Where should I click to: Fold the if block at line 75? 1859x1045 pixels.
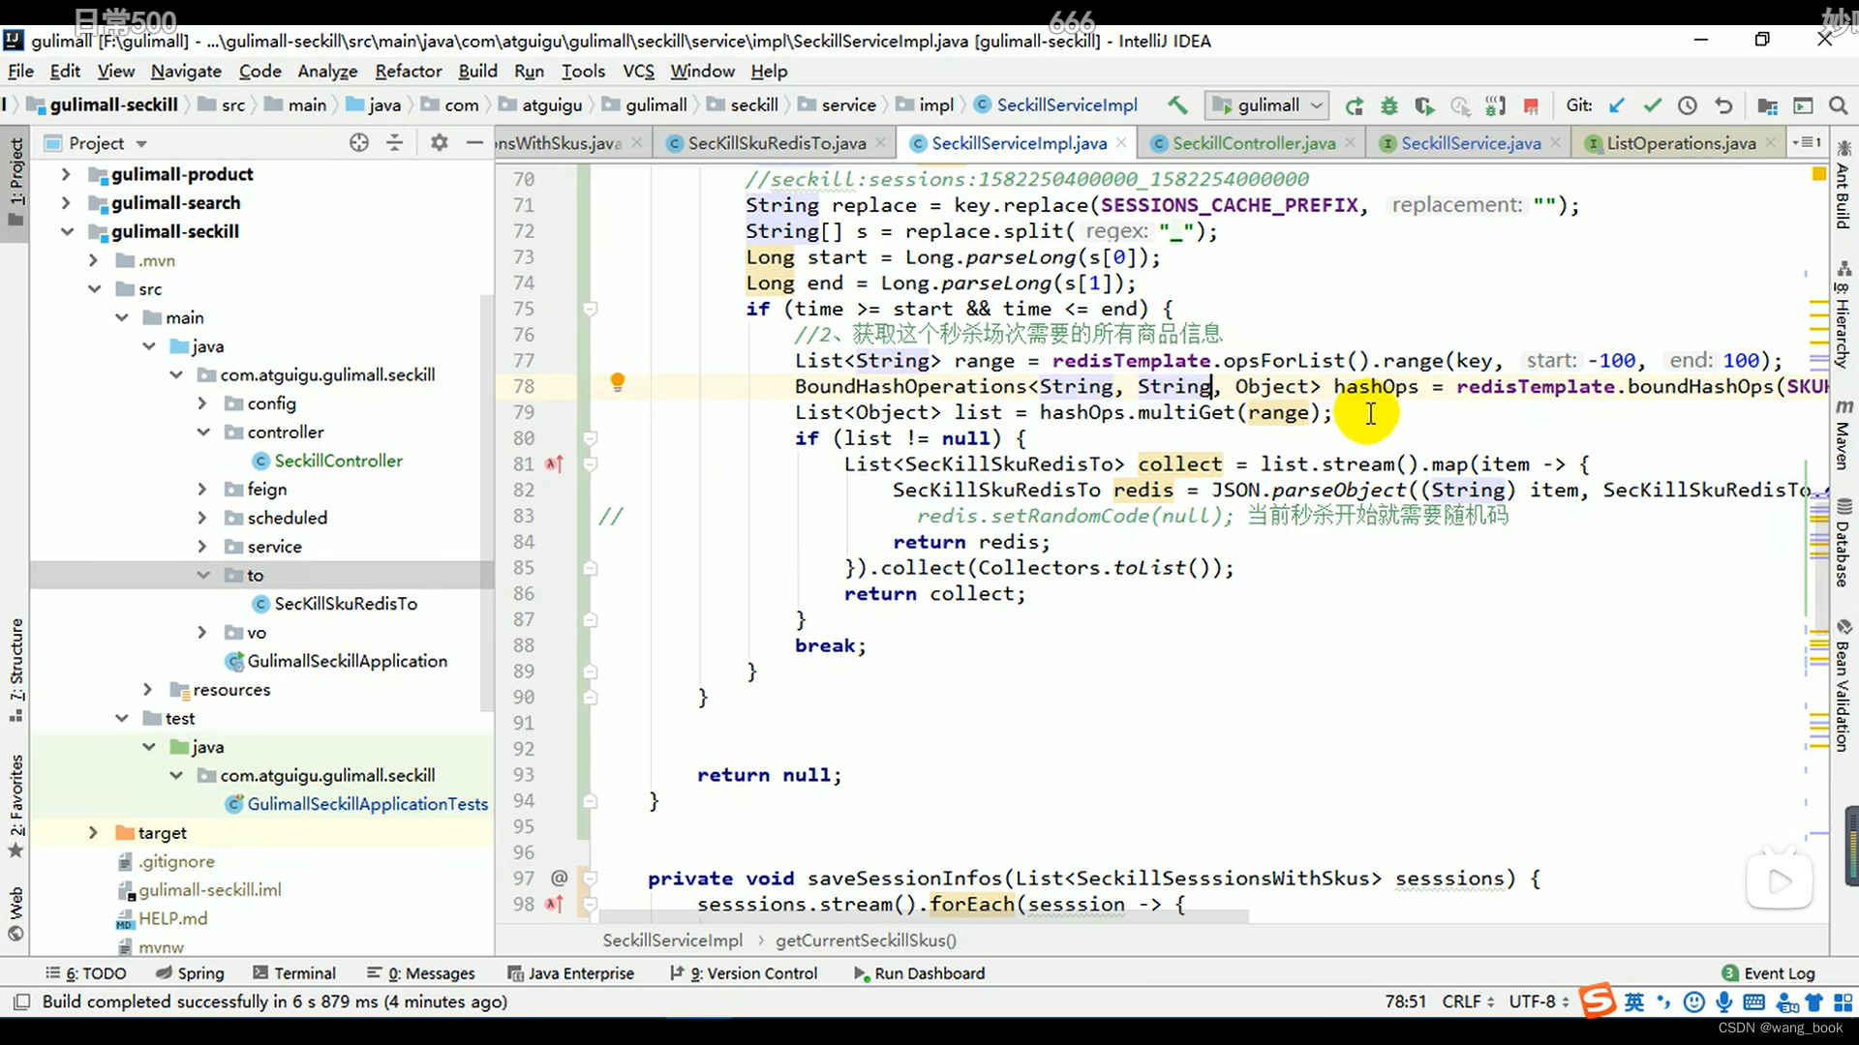pyautogui.click(x=590, y=309)
